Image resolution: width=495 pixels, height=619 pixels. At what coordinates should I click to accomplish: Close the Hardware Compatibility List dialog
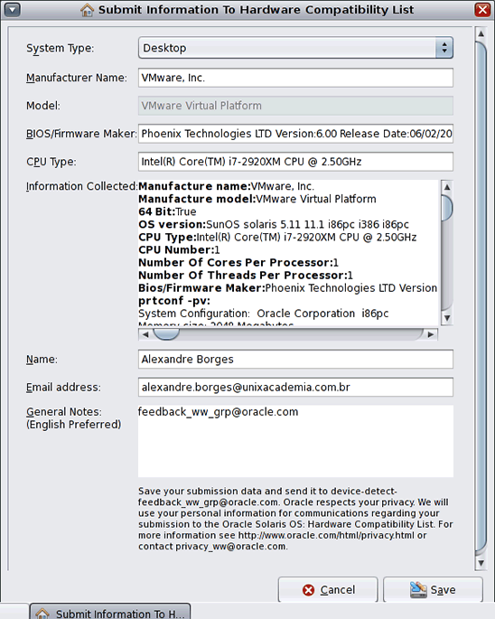click(x=482, y=9)
